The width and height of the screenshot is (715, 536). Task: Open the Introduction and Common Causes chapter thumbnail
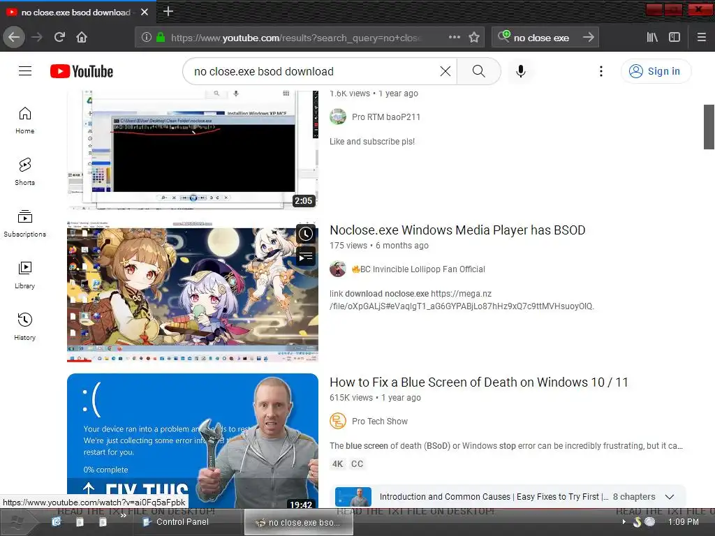(353, 497)
